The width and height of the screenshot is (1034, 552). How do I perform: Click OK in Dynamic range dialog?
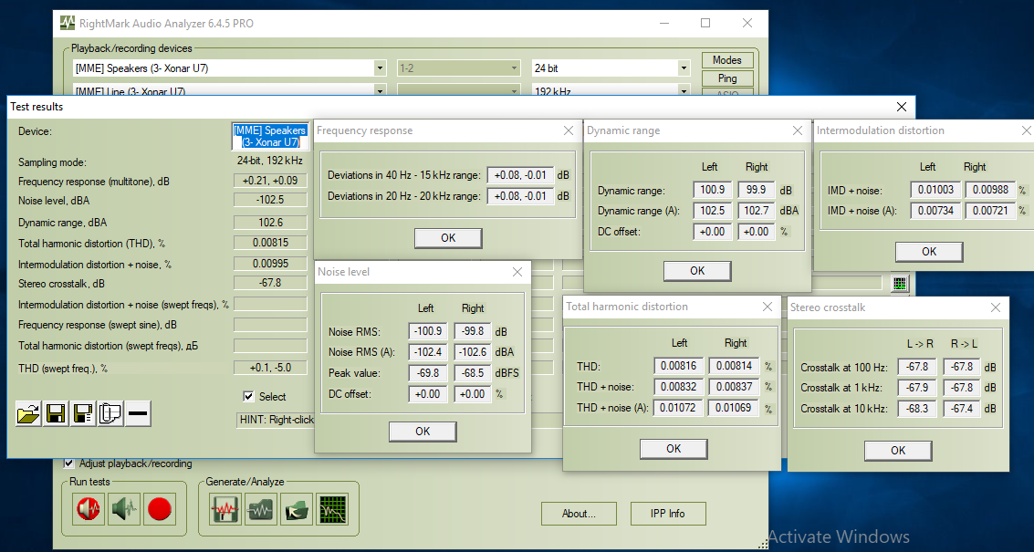tap(697, 270)
